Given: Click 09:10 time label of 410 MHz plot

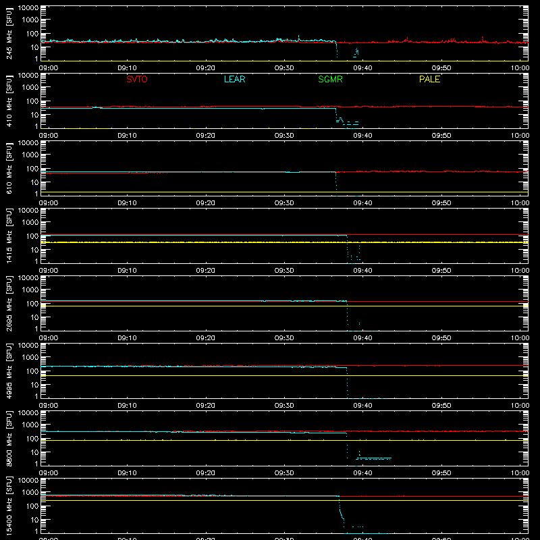Looking at the screenshot, I should [x=127, y=136].
